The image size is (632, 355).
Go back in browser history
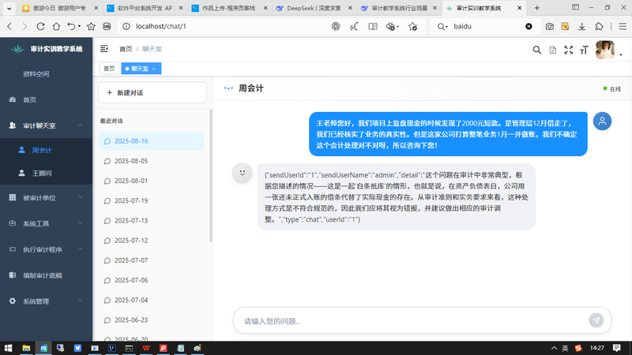[9, 26]
